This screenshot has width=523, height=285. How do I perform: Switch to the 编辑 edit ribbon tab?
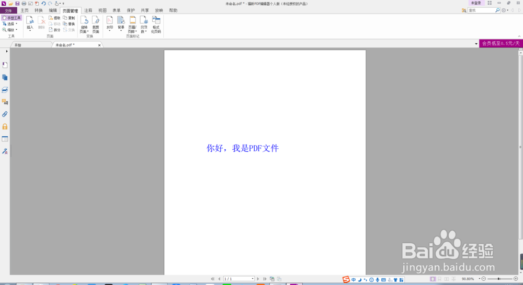[53, 10]
